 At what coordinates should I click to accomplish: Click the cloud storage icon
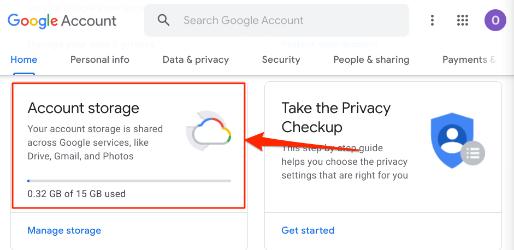(209, 130)
